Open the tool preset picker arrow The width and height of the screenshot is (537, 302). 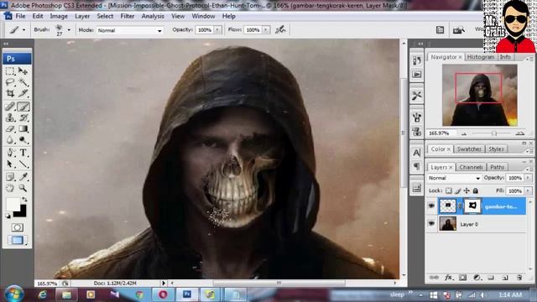[23, 30]
